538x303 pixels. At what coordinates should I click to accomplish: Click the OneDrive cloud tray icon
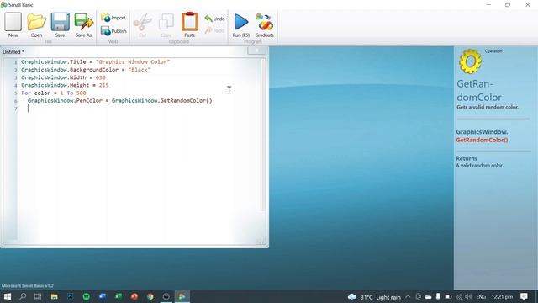pyautogui.click(x=428, y=297)
